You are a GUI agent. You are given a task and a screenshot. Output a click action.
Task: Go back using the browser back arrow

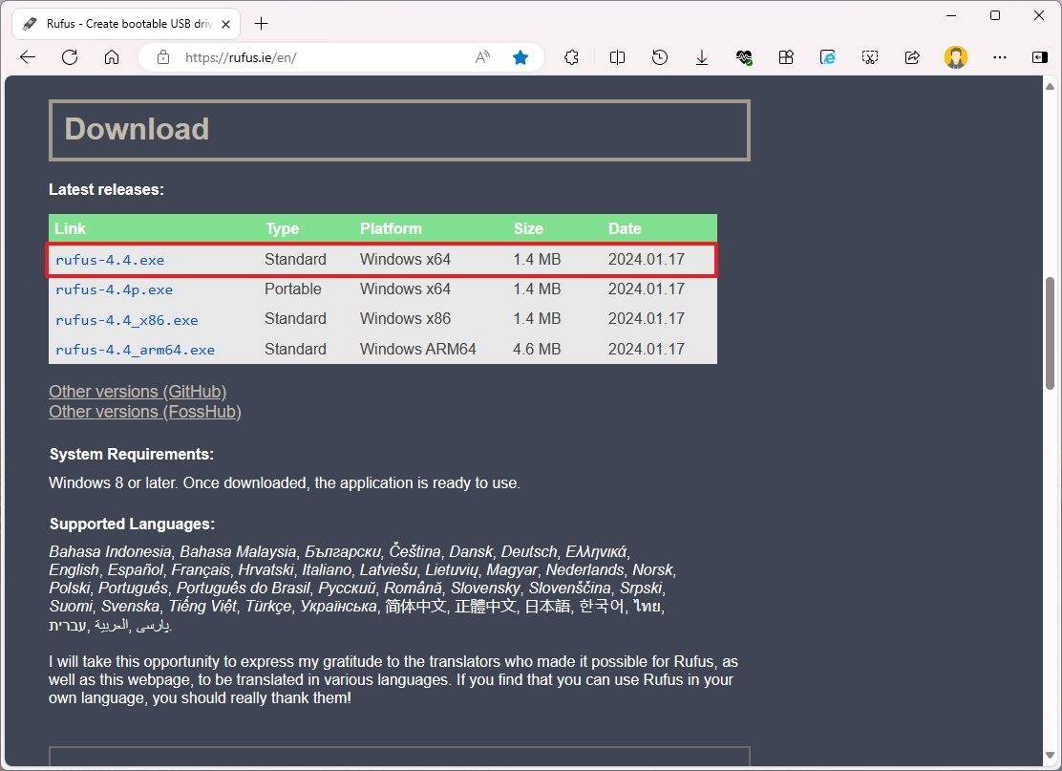tap(28, 57)
